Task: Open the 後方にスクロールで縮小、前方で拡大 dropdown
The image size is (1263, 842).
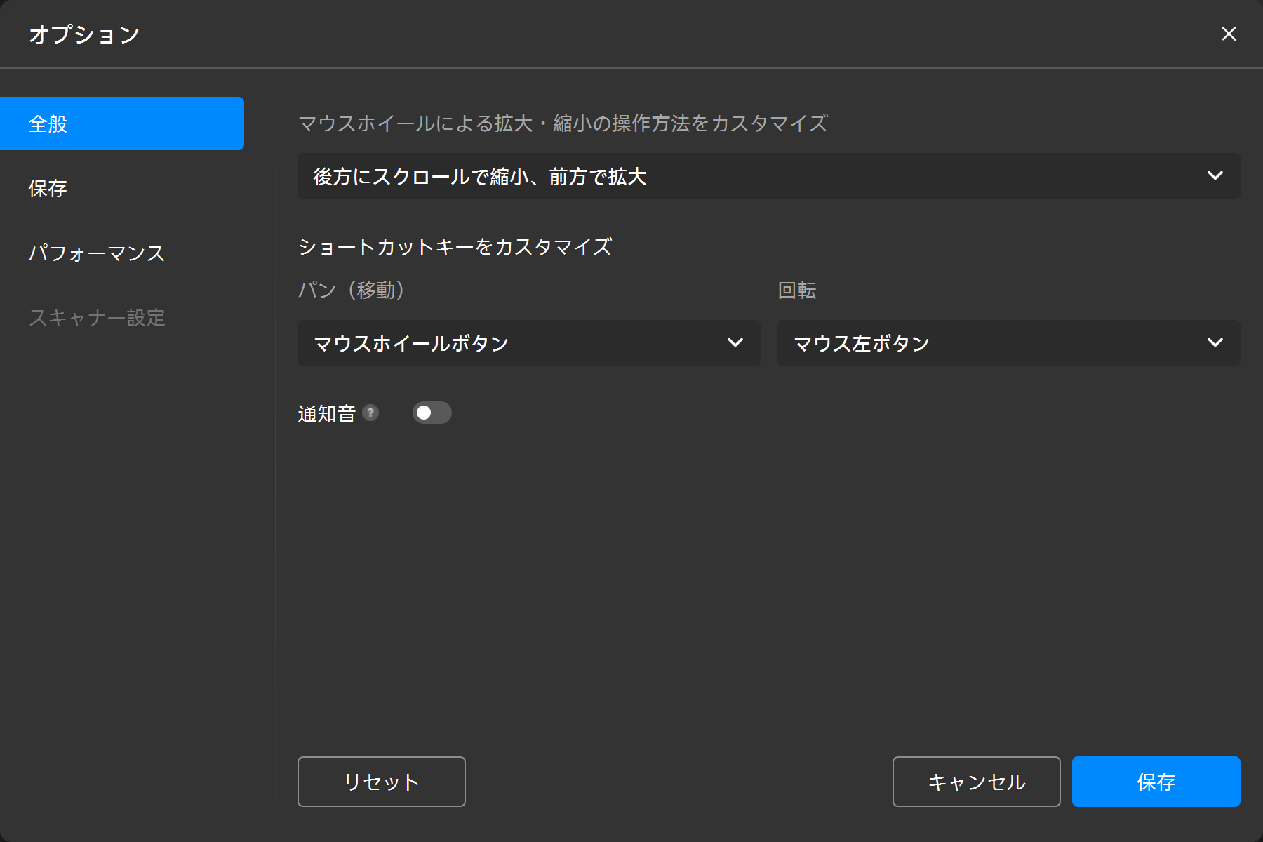Action: click(x=768, y=176)
